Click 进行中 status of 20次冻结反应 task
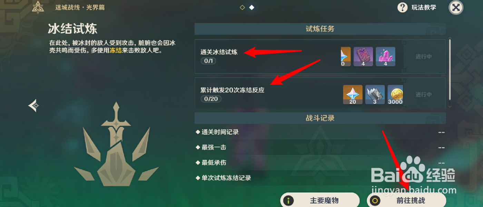The width and height of the screenshot is (483, 207). (423, 95)
